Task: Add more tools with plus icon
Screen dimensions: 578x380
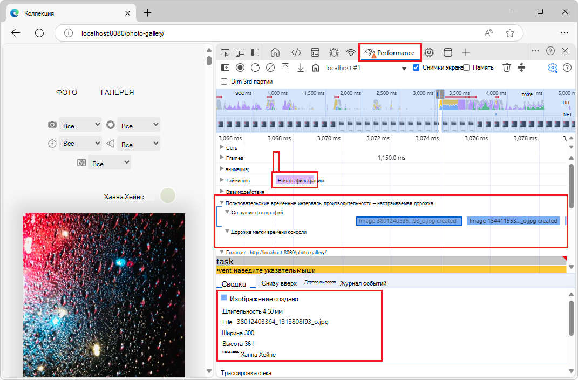Action: [x=466, y=52]
